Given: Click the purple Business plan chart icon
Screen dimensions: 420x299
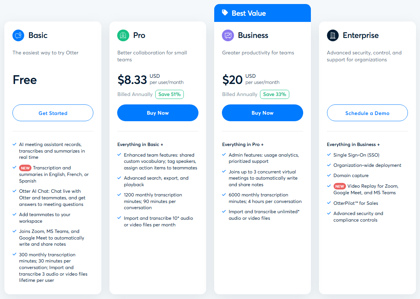Looking at the screenshot, I should point(228,35).
